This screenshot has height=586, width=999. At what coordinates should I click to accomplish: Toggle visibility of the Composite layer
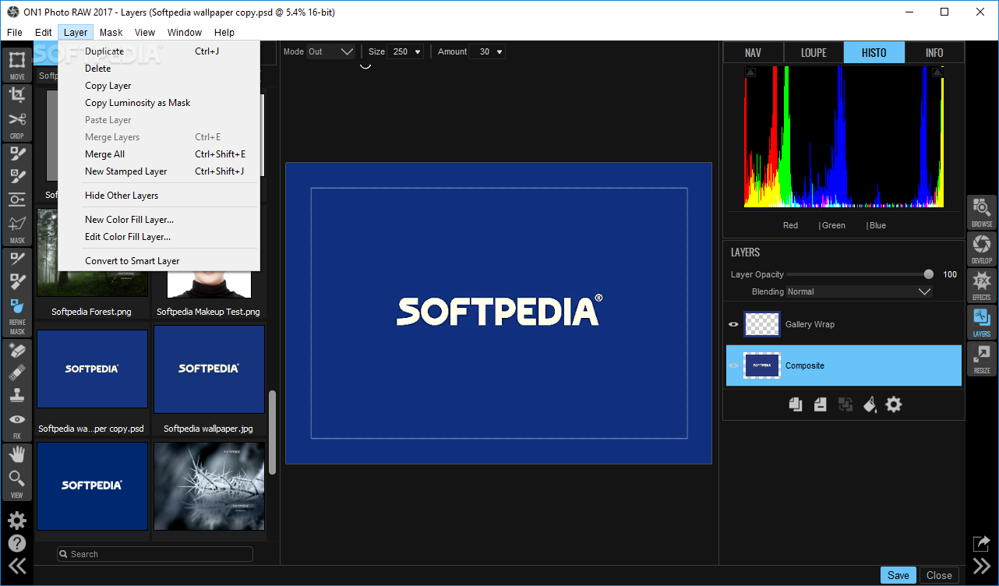point(733,365)
